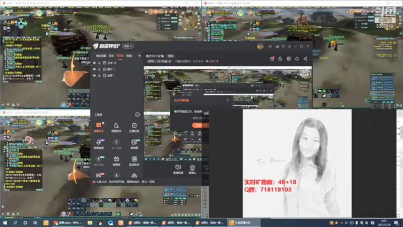Image resolution: width=403 pixels, height=227 pixels.
Task: Open the 房管助手 tool
Action: (x=116, y=127)
